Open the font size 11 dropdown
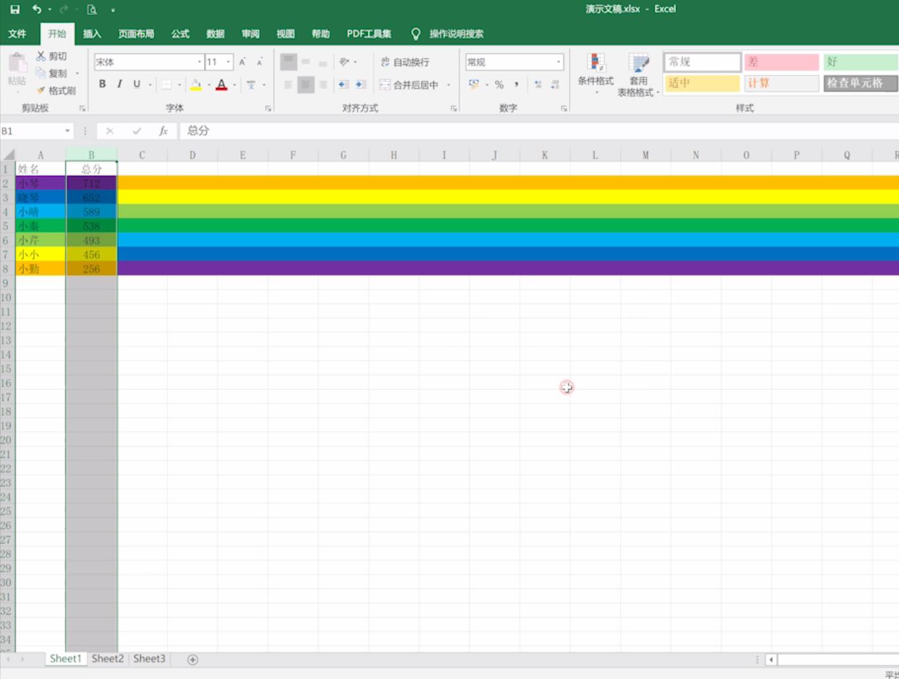This screenshot has width=899, height=679. pos(228,62)
